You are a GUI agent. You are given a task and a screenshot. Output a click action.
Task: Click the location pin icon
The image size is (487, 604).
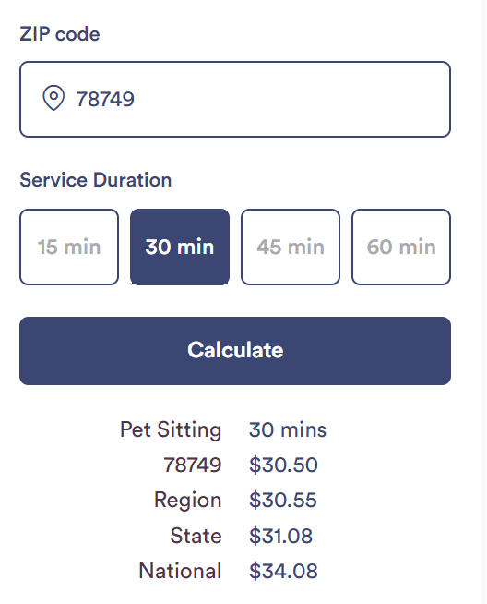(x=53, y=98)
